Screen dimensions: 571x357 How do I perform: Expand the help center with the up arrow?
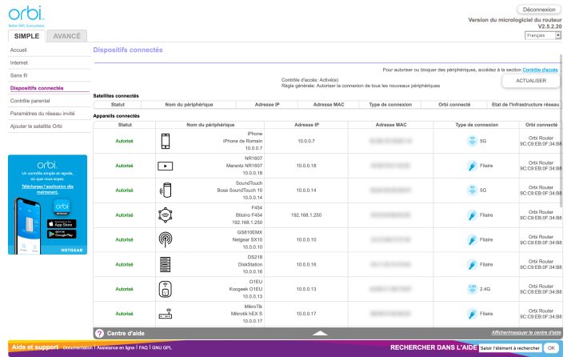click(320, 333)
